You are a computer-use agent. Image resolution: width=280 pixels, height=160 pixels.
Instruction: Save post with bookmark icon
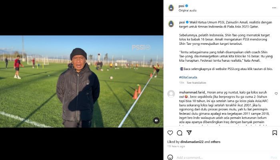[x=275, y=133]
